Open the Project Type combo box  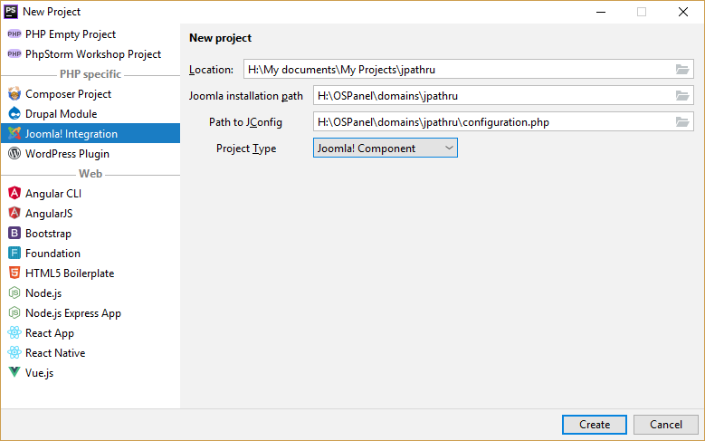click(386, 148)
